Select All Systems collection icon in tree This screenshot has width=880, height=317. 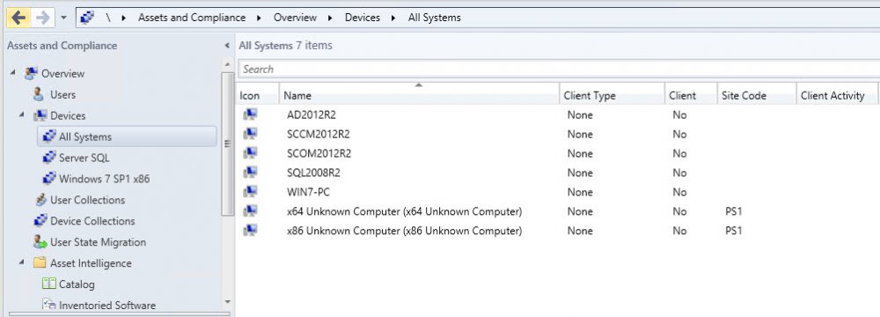click(x=49, y=136)
